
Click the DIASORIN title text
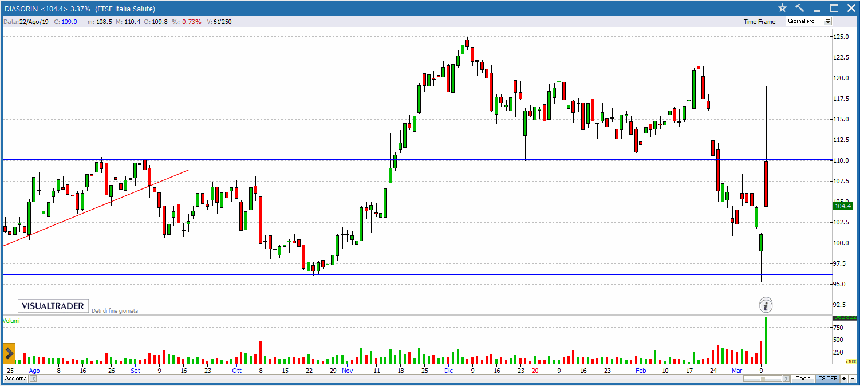[22, 9]
